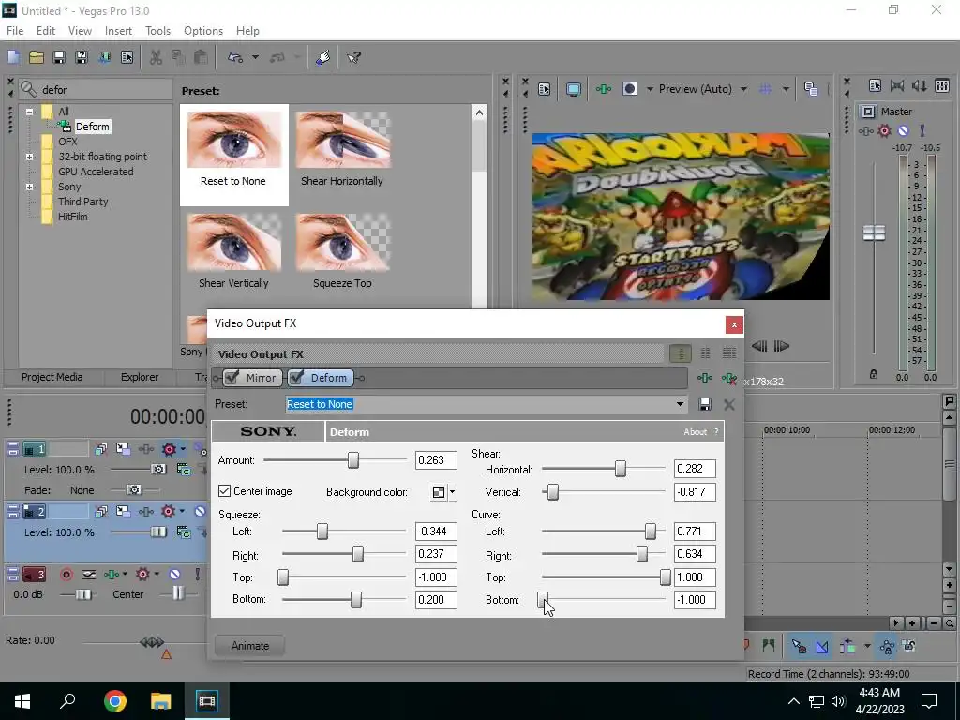Click the copy snapshot icon in preview toolbar
The image size is (960, 720).
pos(811,89)
